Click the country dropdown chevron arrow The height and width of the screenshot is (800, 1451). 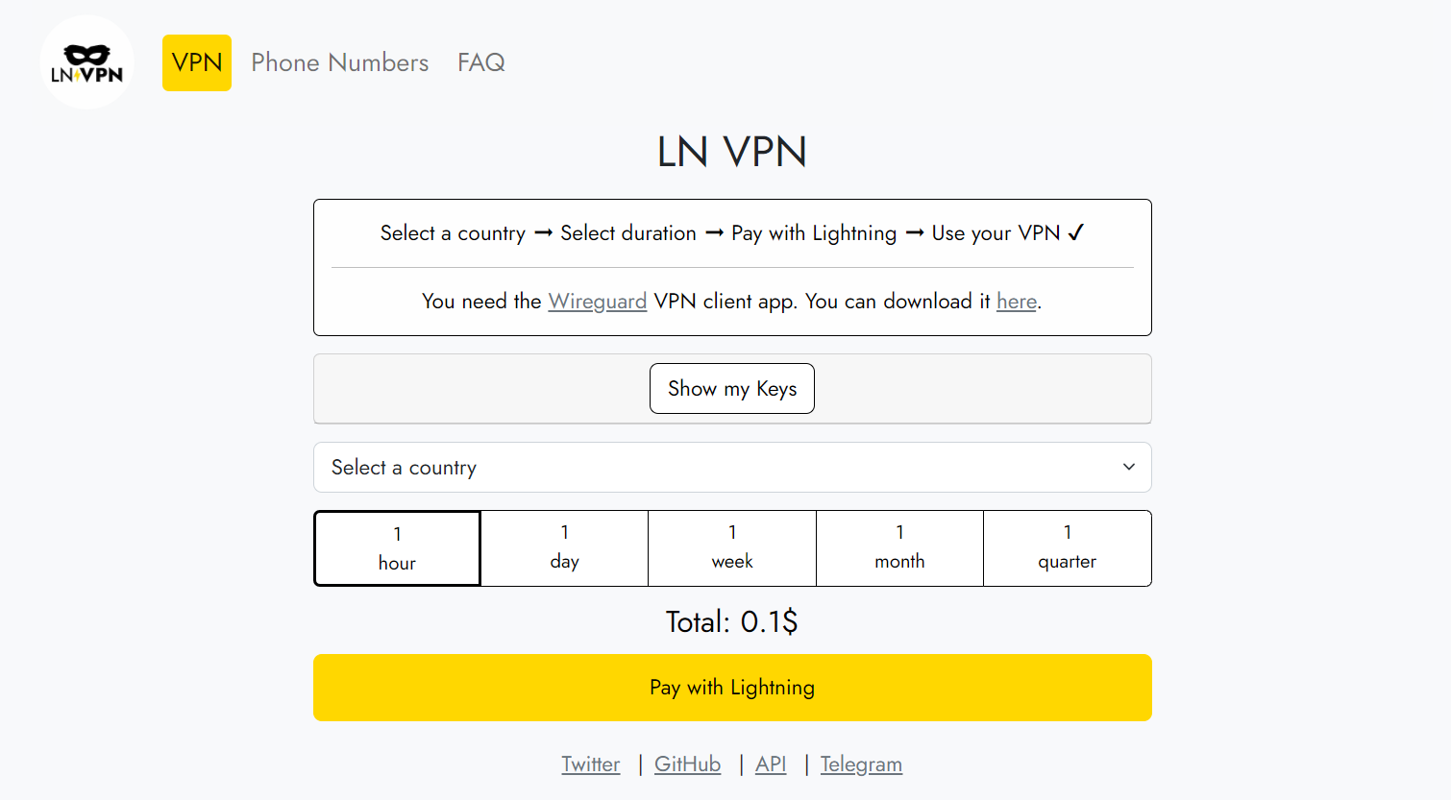coord(1129,467)
